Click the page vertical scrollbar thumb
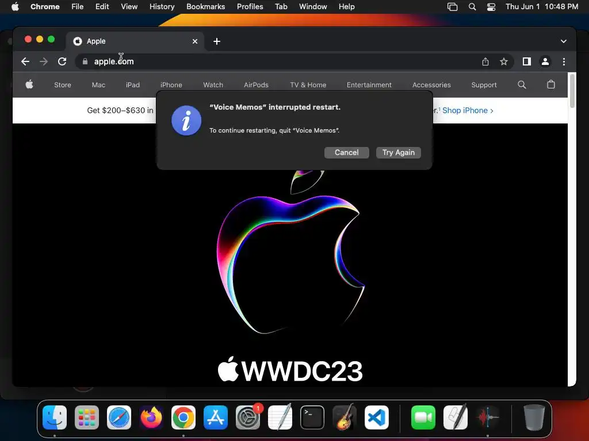This screenshot has width=589, height=441. coord(572,91)
